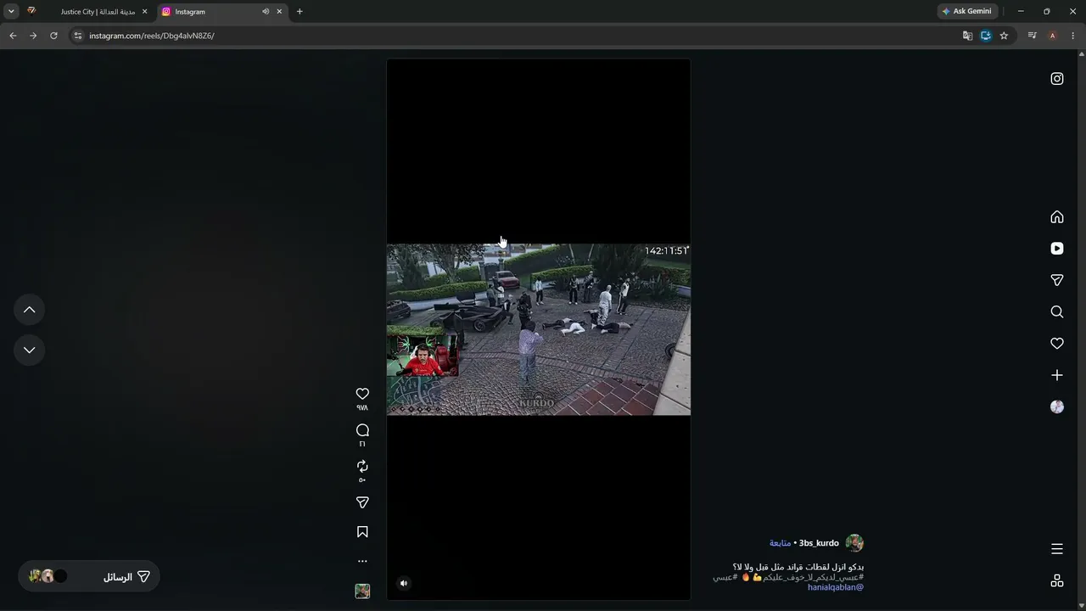Viewport: 1086px width, 611px height.
Task: Reload the Instagram page
Action: [53, 36]
